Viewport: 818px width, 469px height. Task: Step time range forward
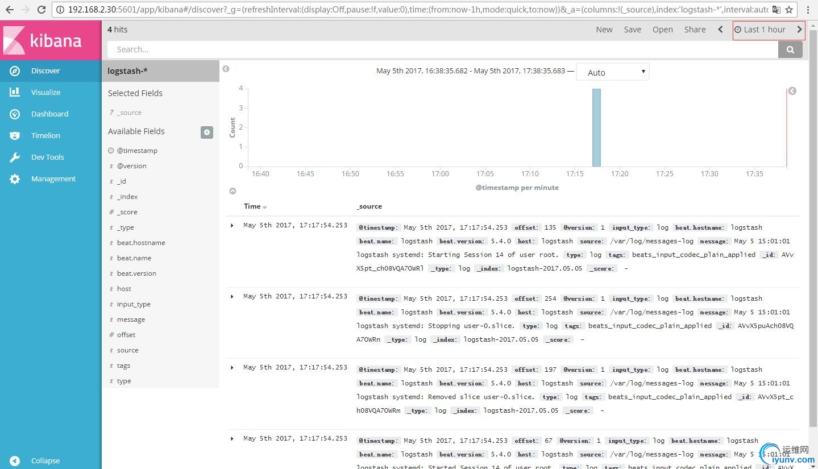click(x=799, y=30)
